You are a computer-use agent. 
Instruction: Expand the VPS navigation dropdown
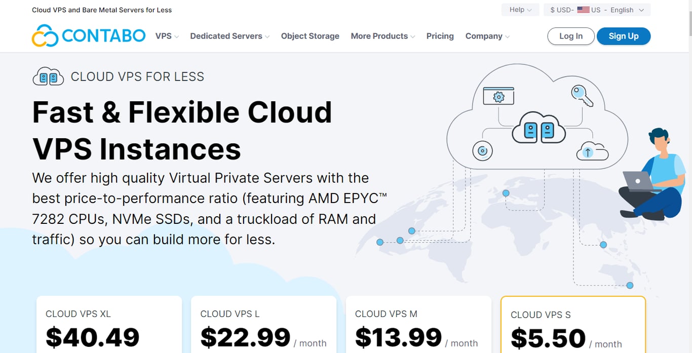pos(167,36)
